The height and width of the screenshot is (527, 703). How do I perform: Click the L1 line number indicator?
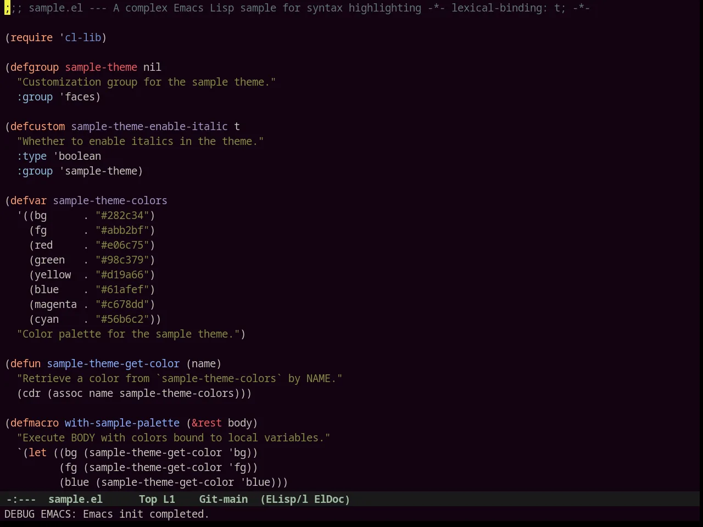169,499
